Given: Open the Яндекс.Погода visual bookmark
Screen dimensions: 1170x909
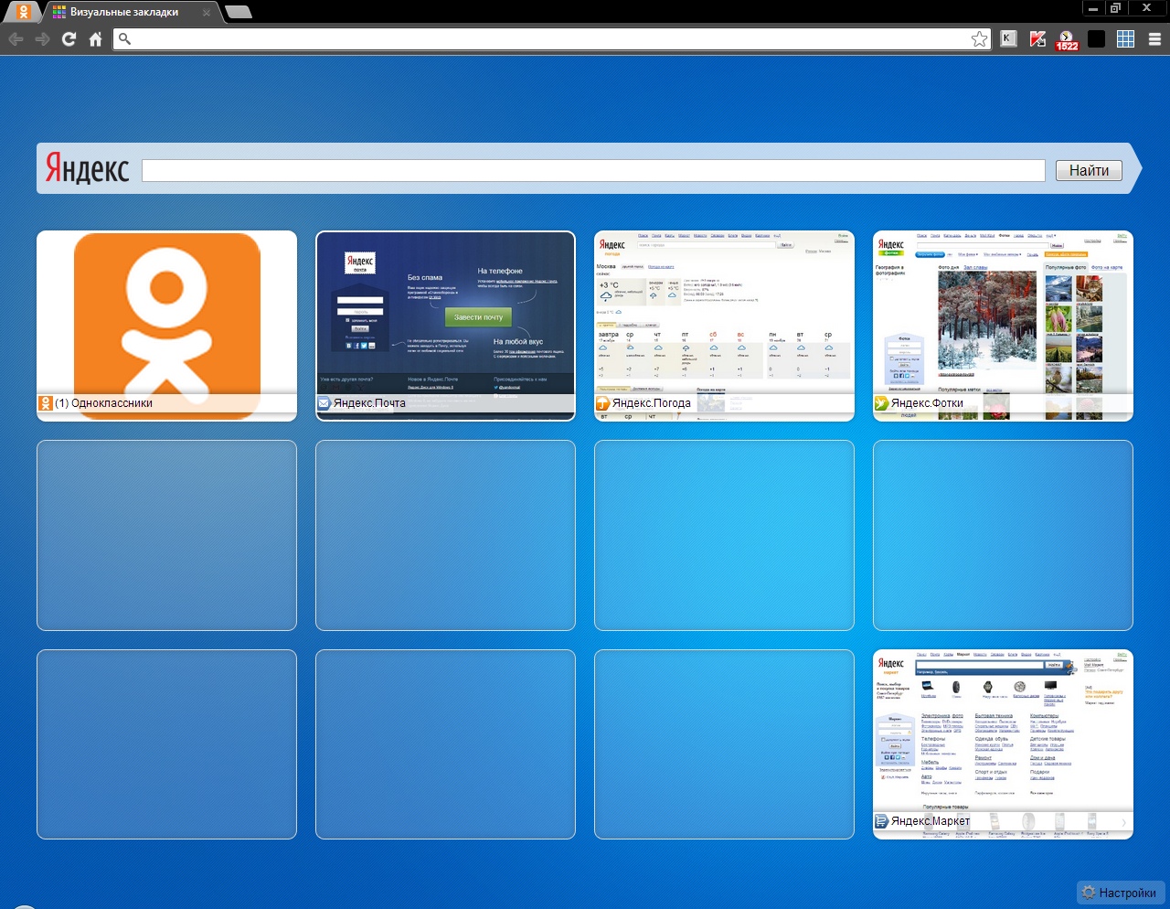Looking at the screenshot, I should pyautogui.click(x=724, y=326).
